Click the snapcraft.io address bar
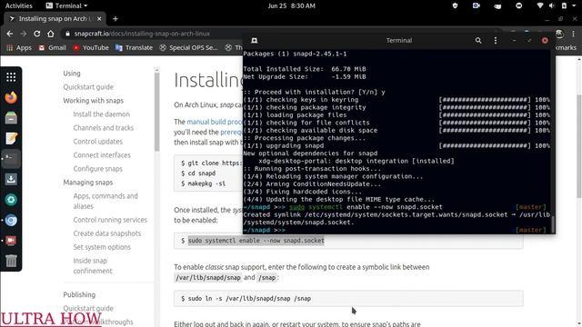The height and width of the screenshot is (327, 582). tap(142, 34)
